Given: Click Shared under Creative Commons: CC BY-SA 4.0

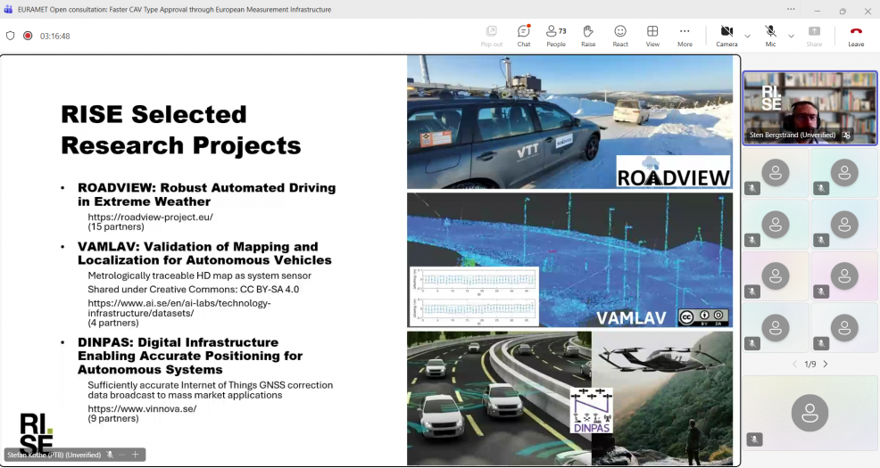Looking at the screenshot, I should coord(193,289).
